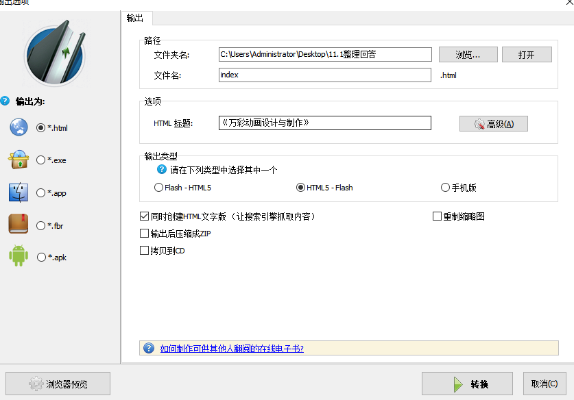Click the .html extension text
Image resolution: width=574 pixels, height=400 pixels.
point(448,75)
